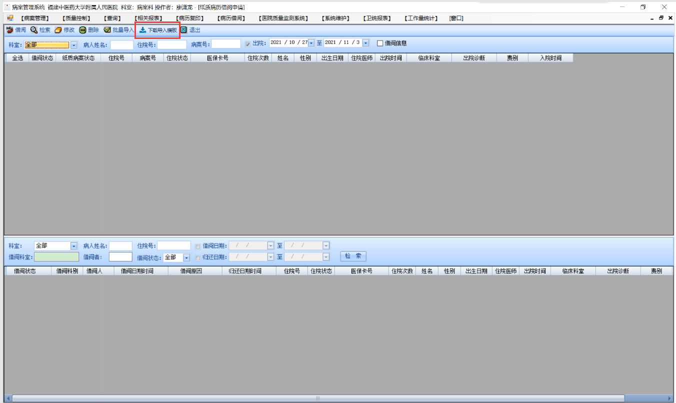Click the 检 索 button beside 归还日期
The width and height of the screenshot is (676, 403).
coord(353,256)
